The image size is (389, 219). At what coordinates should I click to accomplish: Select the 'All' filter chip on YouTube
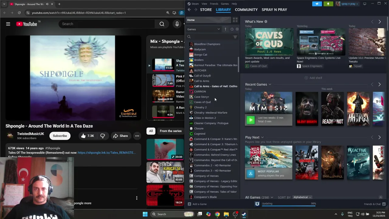pos(151,131)
